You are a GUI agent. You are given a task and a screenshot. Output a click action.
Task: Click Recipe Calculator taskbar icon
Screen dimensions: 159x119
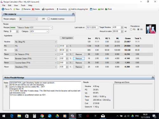click(73, 116)
